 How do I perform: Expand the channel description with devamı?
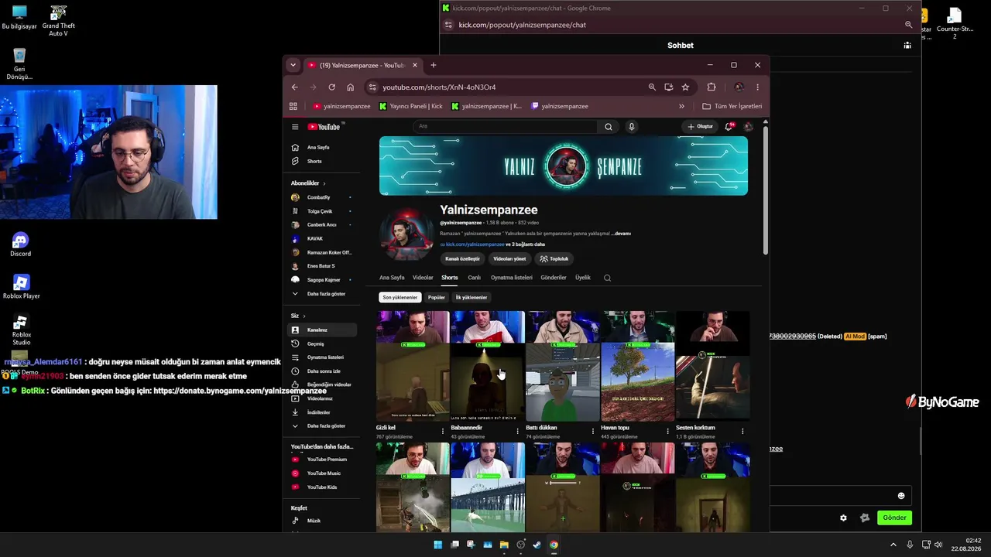(x=622, y=234)
